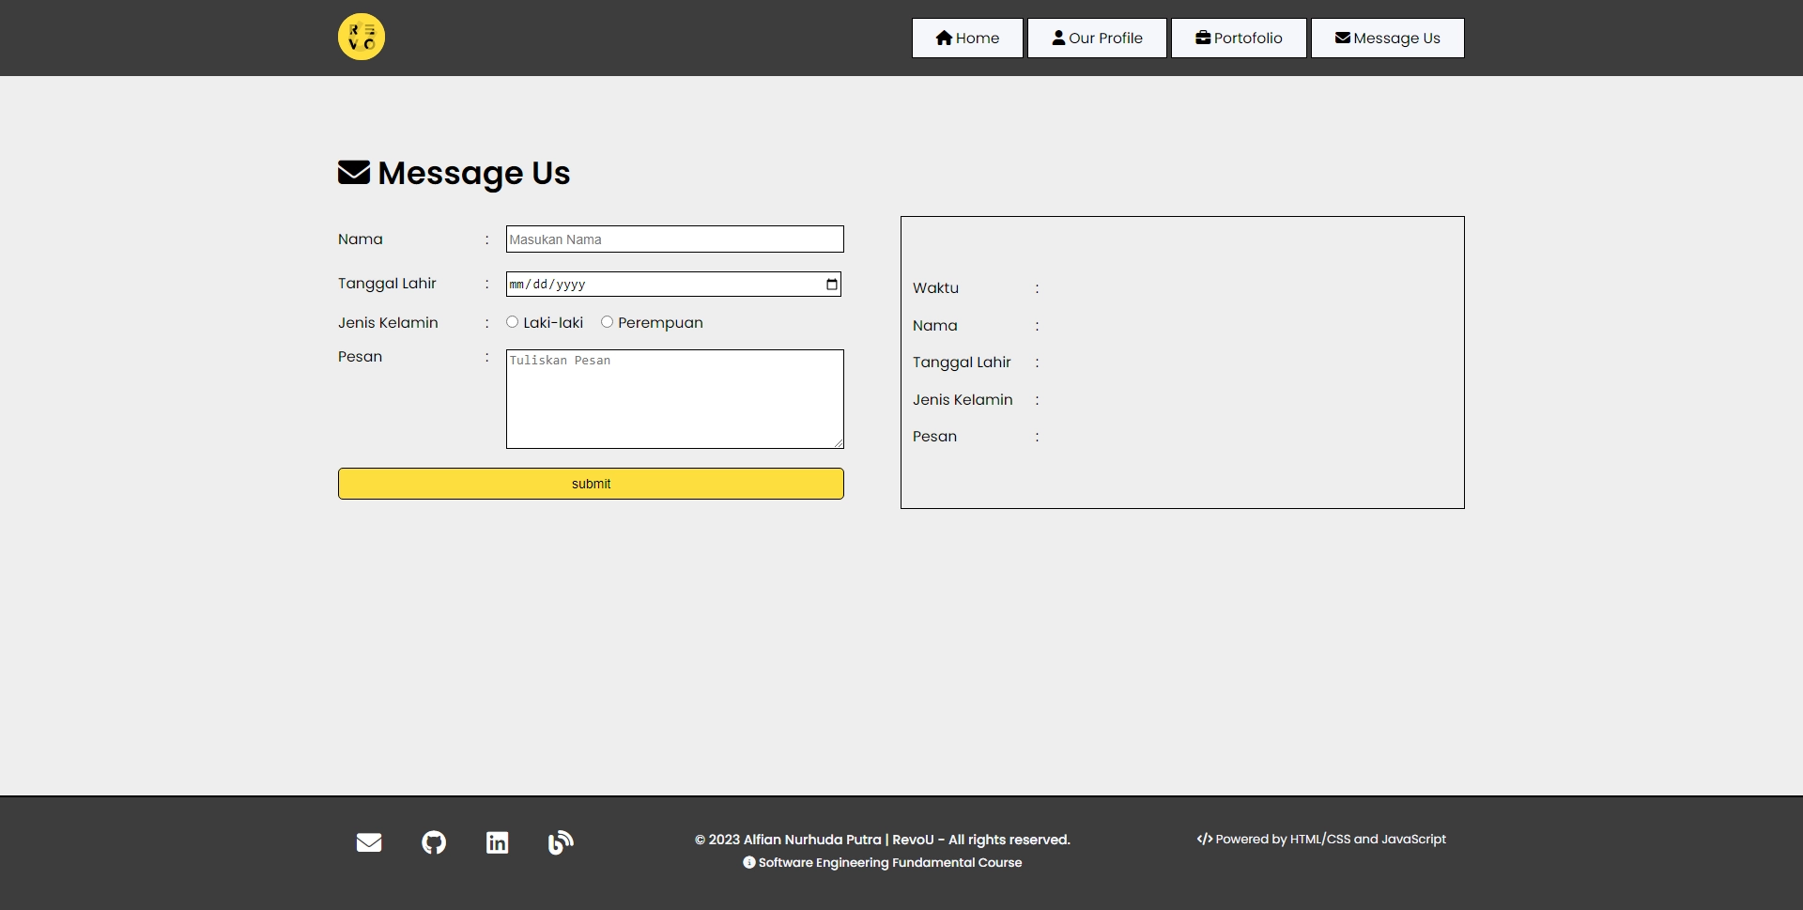The image size is (1803, 910).
Task: Open GitHub via the footer icon
Action: pos(433,842)
